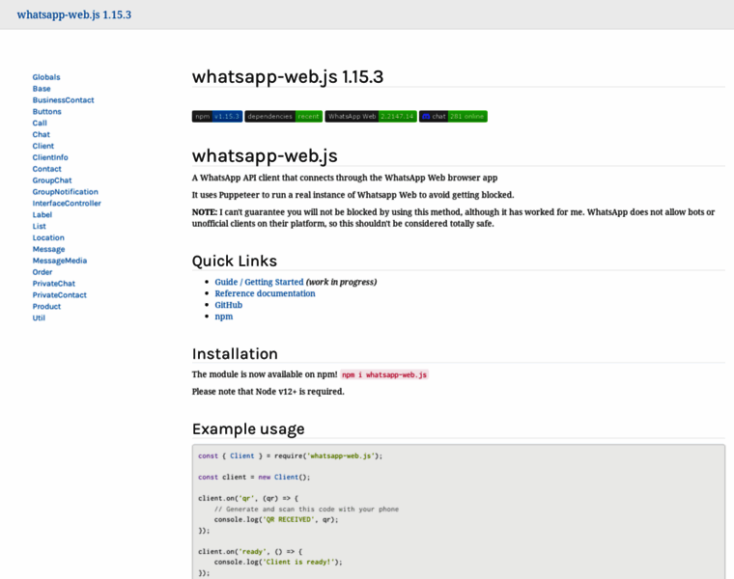Open the Util class page

[x=39, y=318]
